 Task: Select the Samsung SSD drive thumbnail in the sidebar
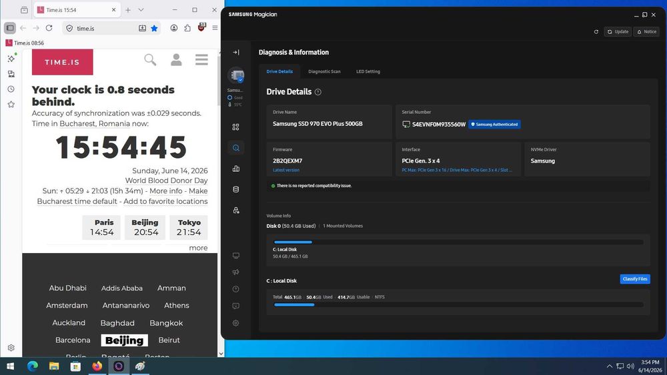(x=235, y=75)
